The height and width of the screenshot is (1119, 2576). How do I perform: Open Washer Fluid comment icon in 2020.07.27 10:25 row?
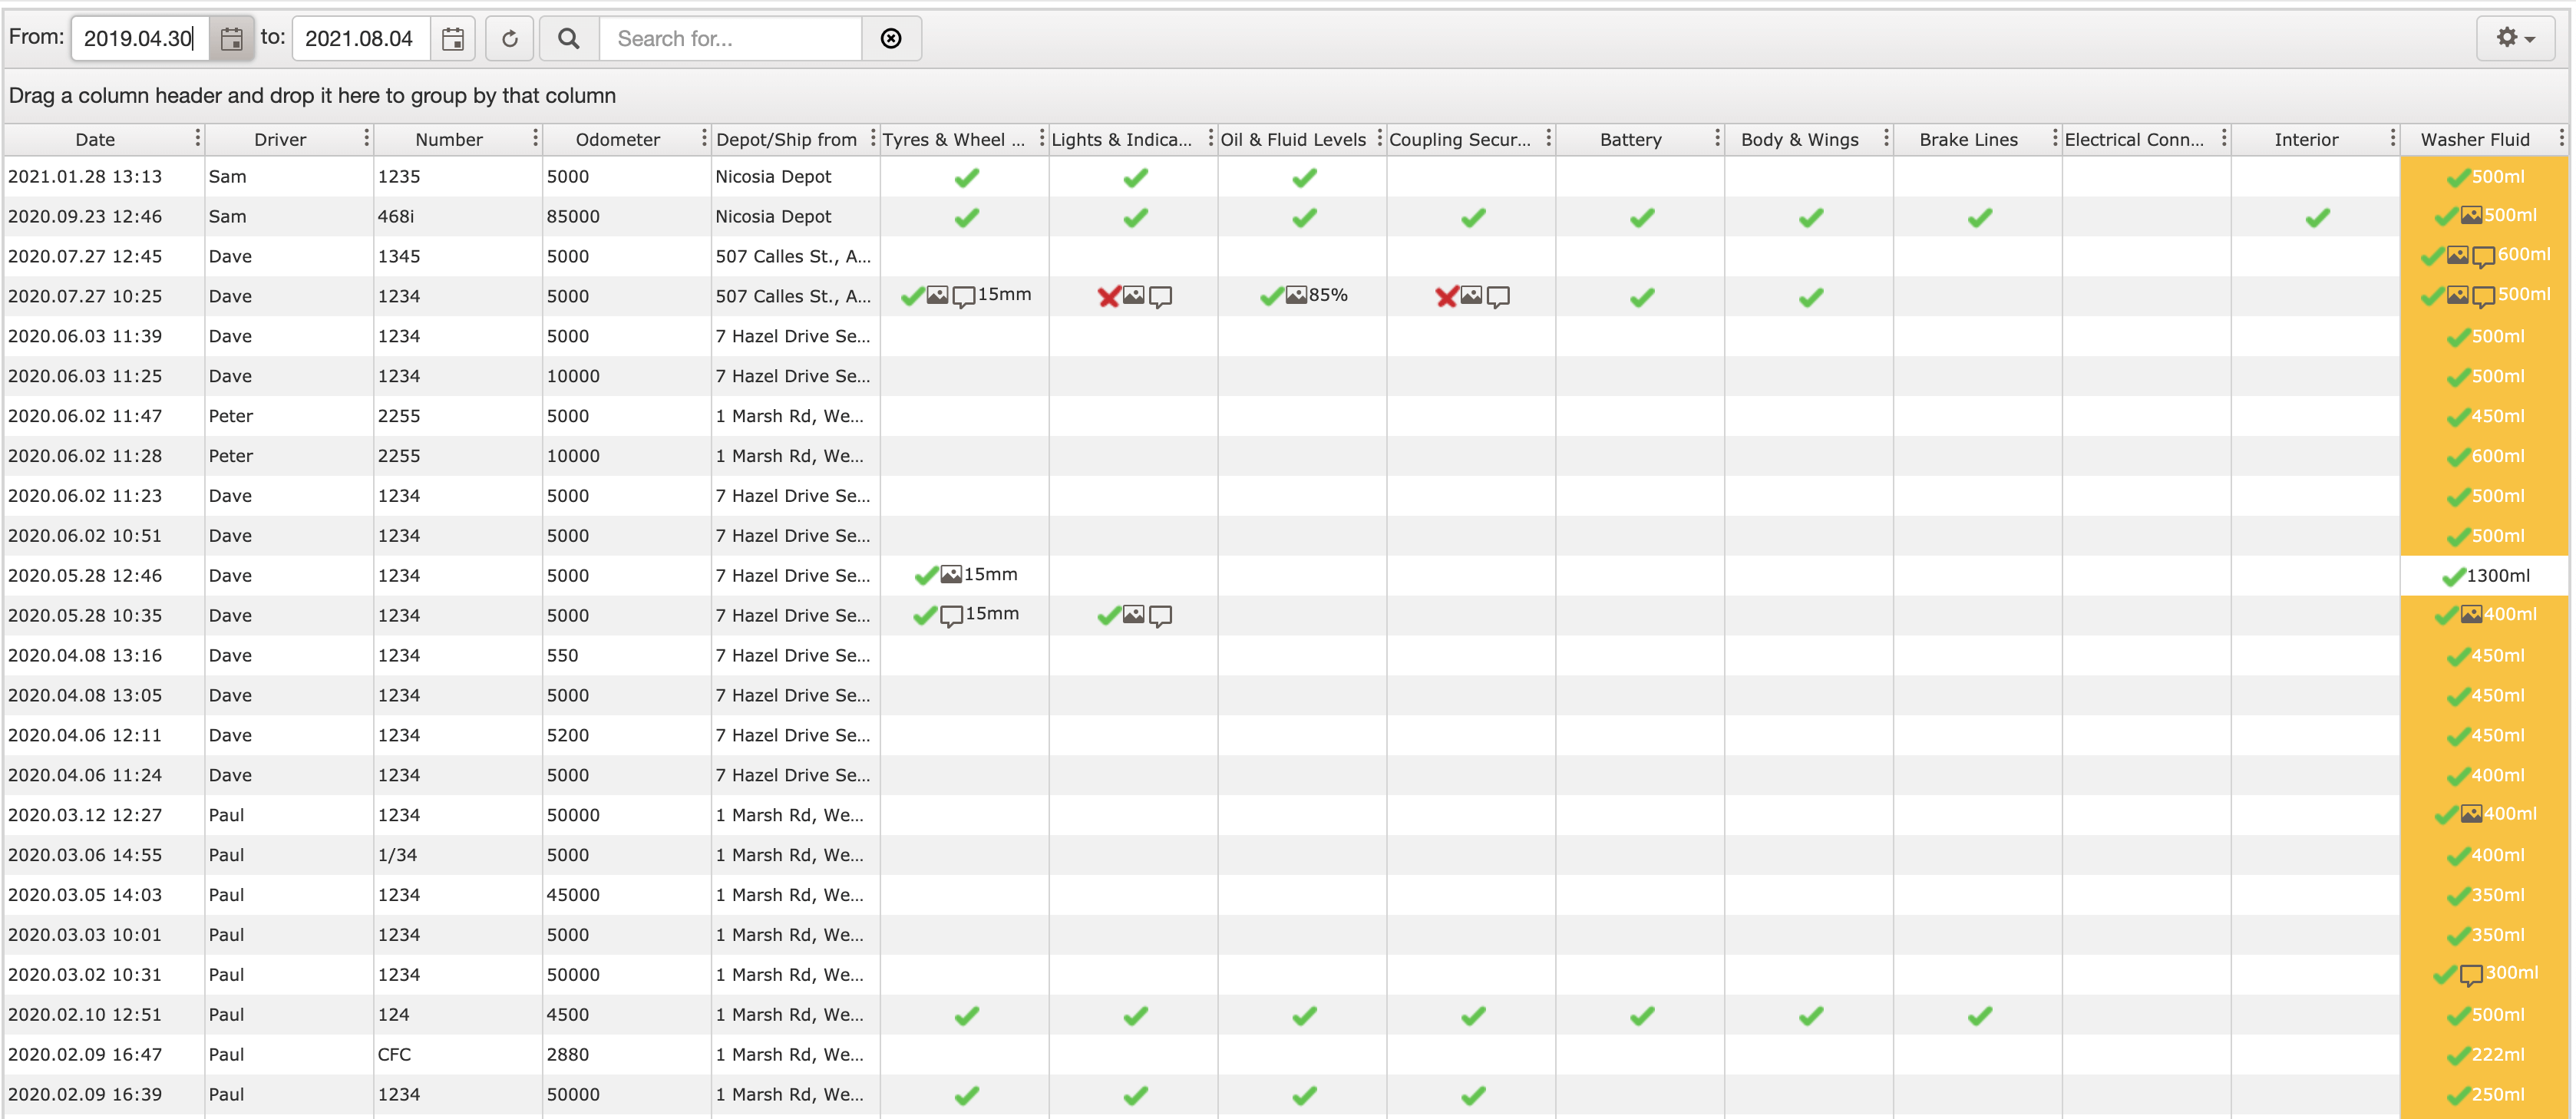2484,297
